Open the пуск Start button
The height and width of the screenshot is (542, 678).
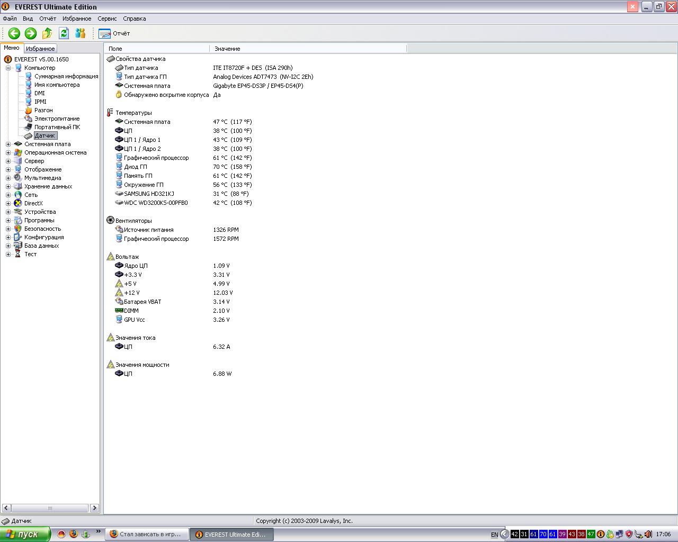(25, 534)
